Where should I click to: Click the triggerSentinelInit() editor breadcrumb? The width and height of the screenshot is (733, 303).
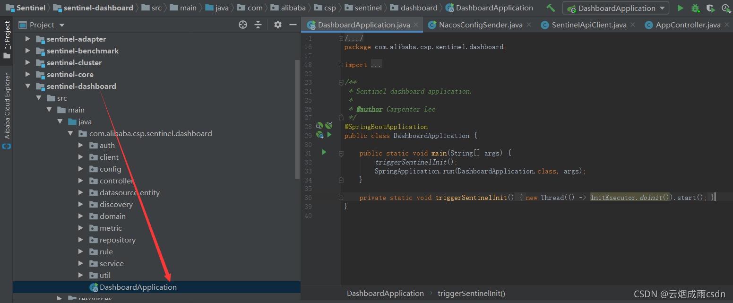click(471, 293)
